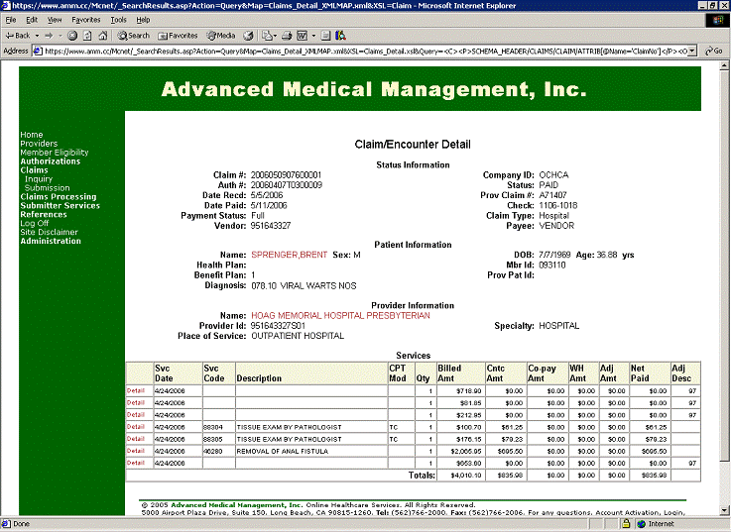Open the Favorites toolbar button
The image size is (731, 532).
[x=177, y=35]
